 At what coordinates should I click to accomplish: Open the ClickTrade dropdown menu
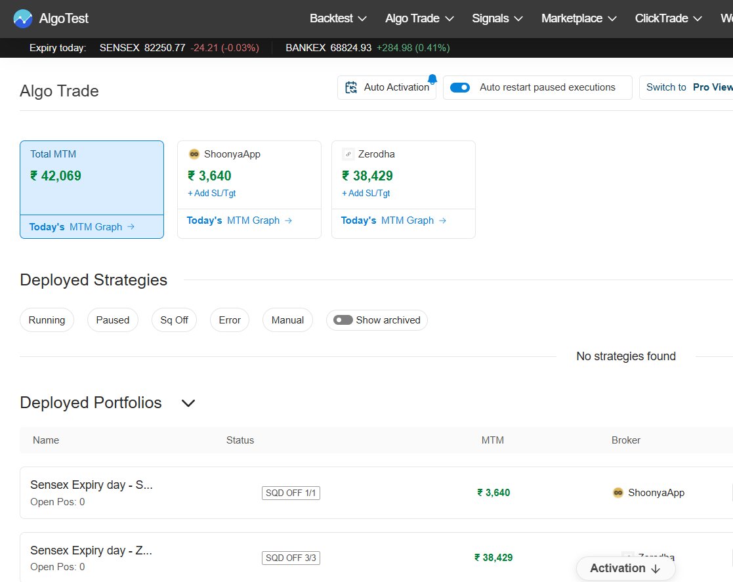click(x=669, y=18)
